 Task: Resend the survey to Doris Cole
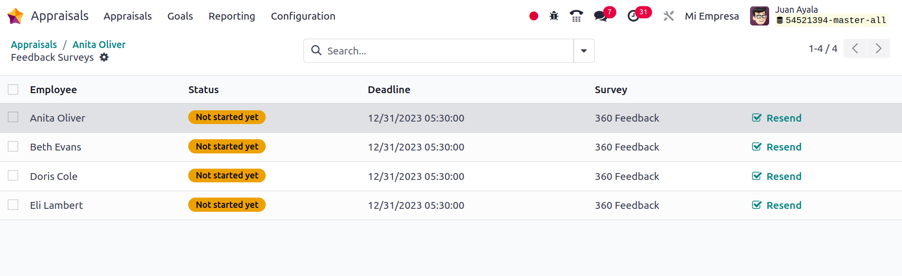click(777, 176)
